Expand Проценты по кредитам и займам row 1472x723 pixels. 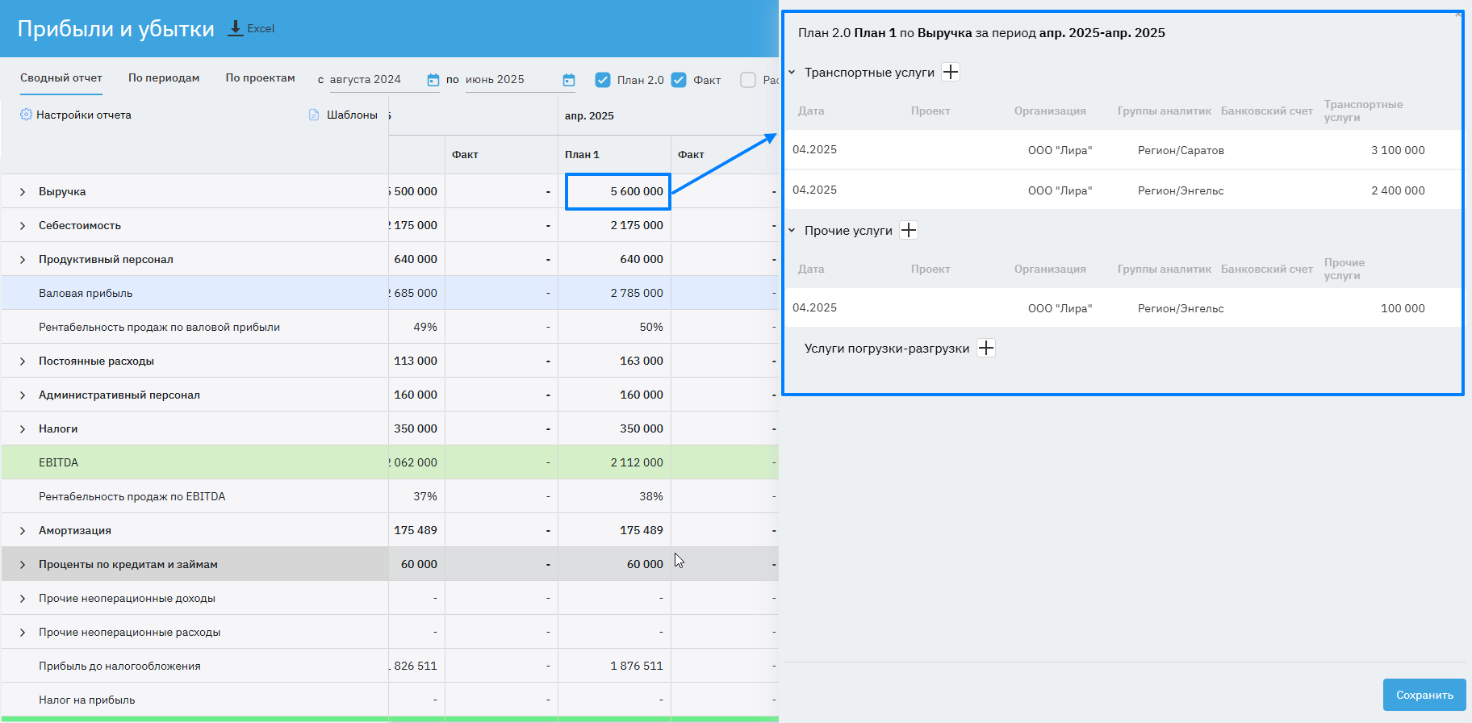[23, 565]
